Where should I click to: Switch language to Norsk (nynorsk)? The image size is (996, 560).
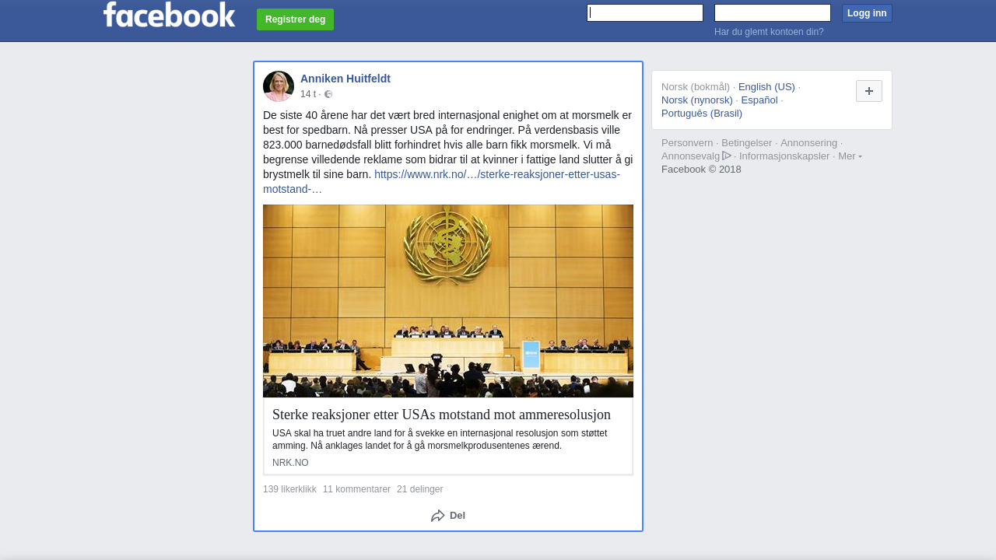coord(697,100)
